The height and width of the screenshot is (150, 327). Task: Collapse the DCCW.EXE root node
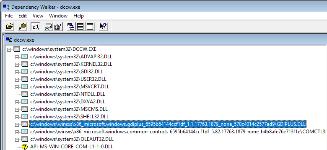(x=9, y=50)
